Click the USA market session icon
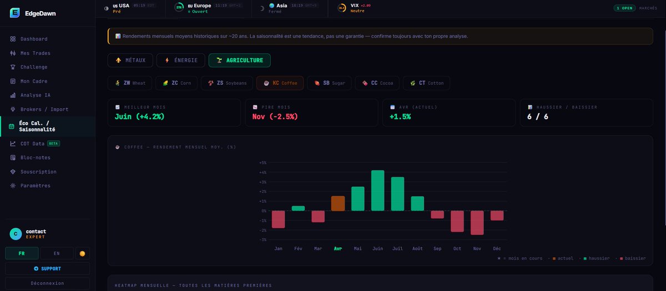This screenshot has width=666, height=291. (107, 8)
